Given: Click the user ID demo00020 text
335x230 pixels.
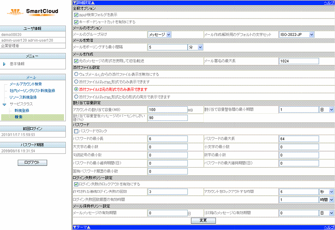Looking at the screenshot, I should (x=11, y=35).
